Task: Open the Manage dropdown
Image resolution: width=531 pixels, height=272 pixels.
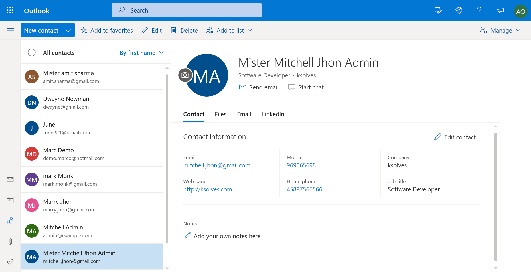Action: pyautogui.click(x=500, y=30)
